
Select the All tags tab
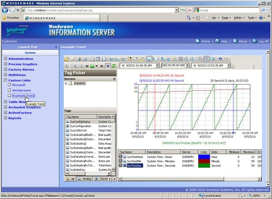70,179
